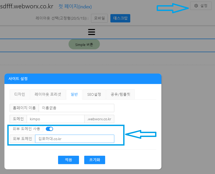Focus the 홈페이지 이름 input field
Viewport: 215px width, 174px height.
tap(76, 108)
